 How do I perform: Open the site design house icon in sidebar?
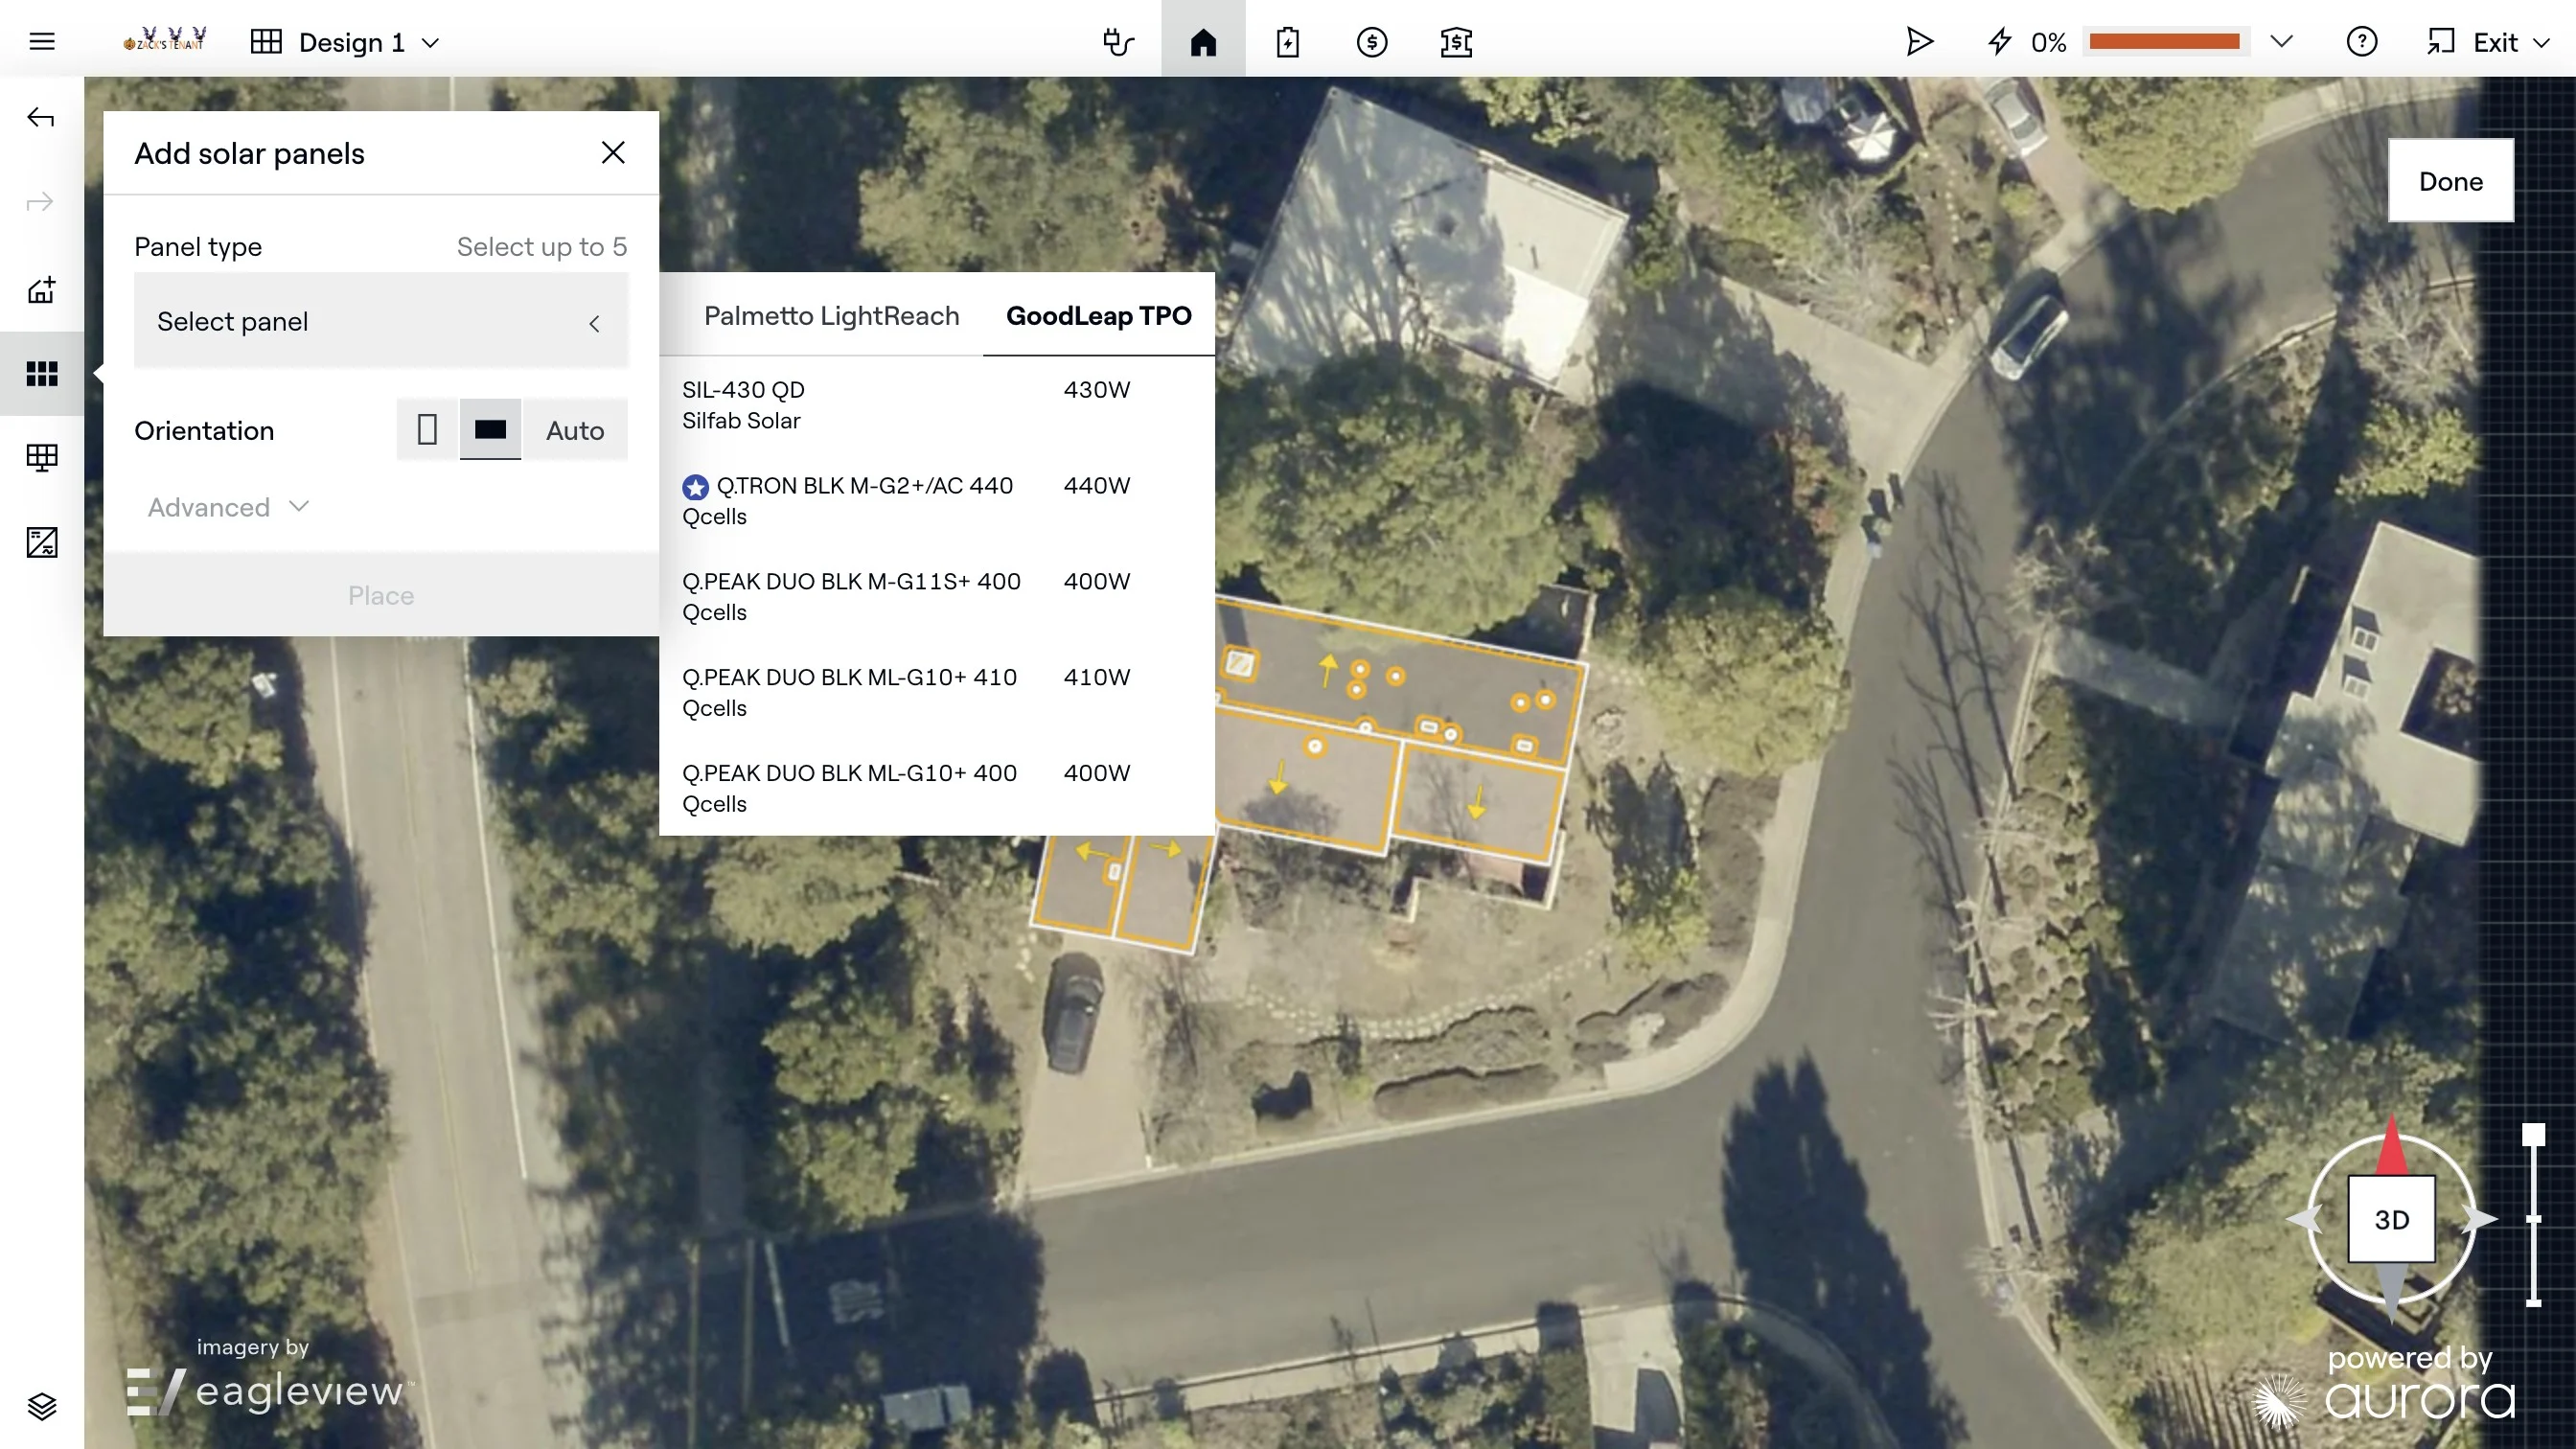41,290
